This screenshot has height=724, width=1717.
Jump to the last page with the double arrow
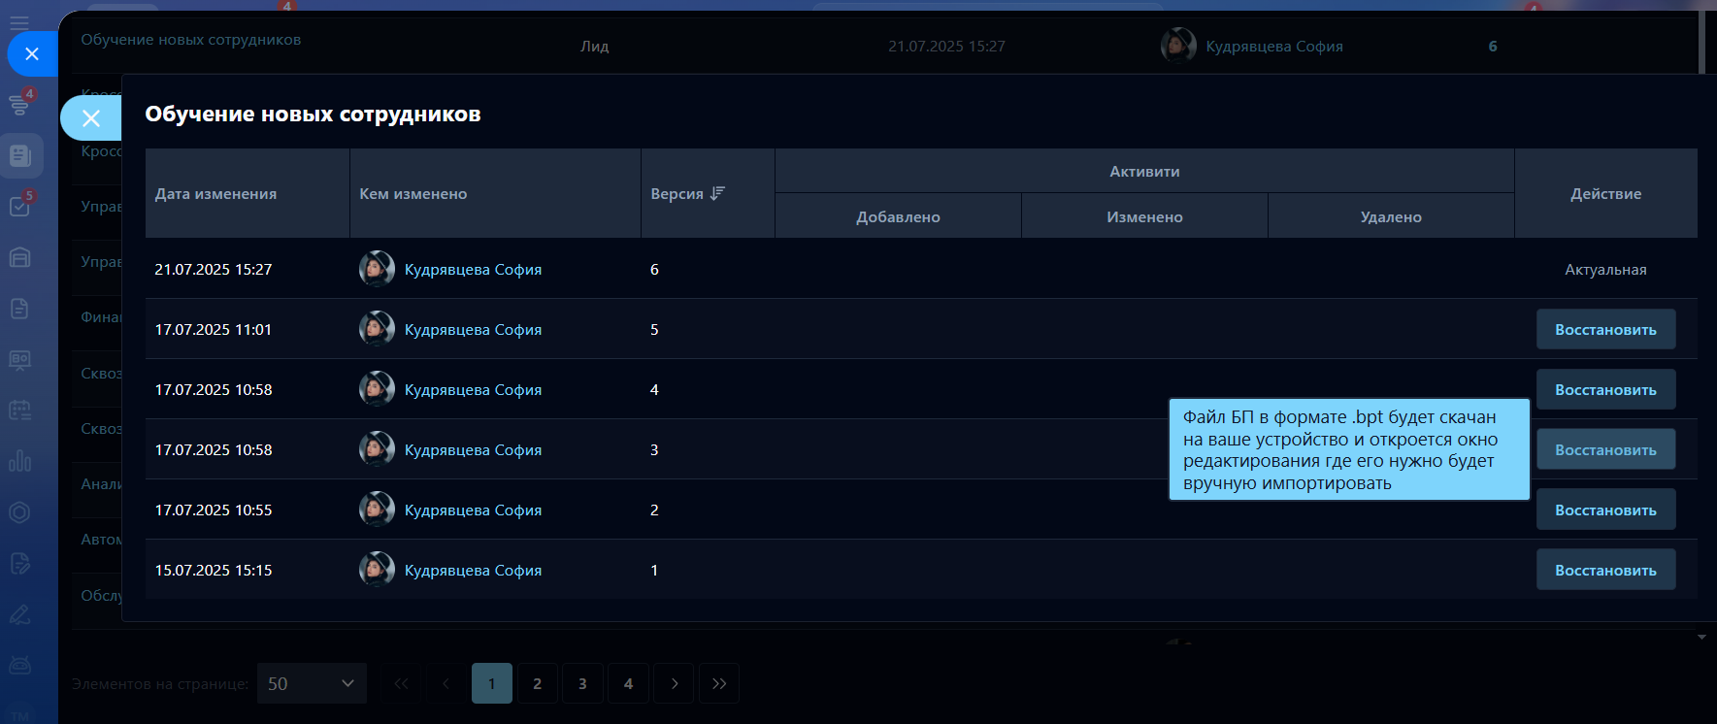coord(719,683)
